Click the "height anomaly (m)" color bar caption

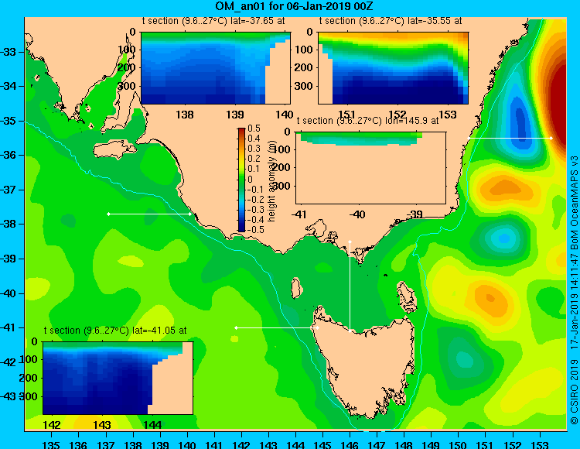pos(272,180)
